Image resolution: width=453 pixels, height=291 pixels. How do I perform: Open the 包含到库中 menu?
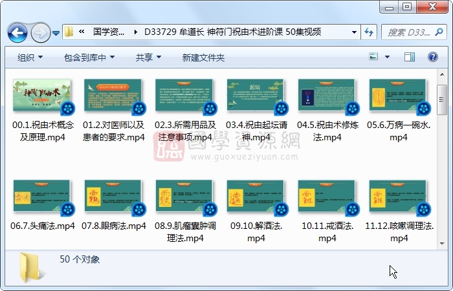tap(89, 58)
